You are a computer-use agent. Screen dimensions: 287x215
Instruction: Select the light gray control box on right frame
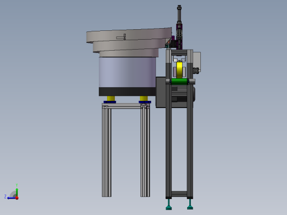[x=197, y=62]
